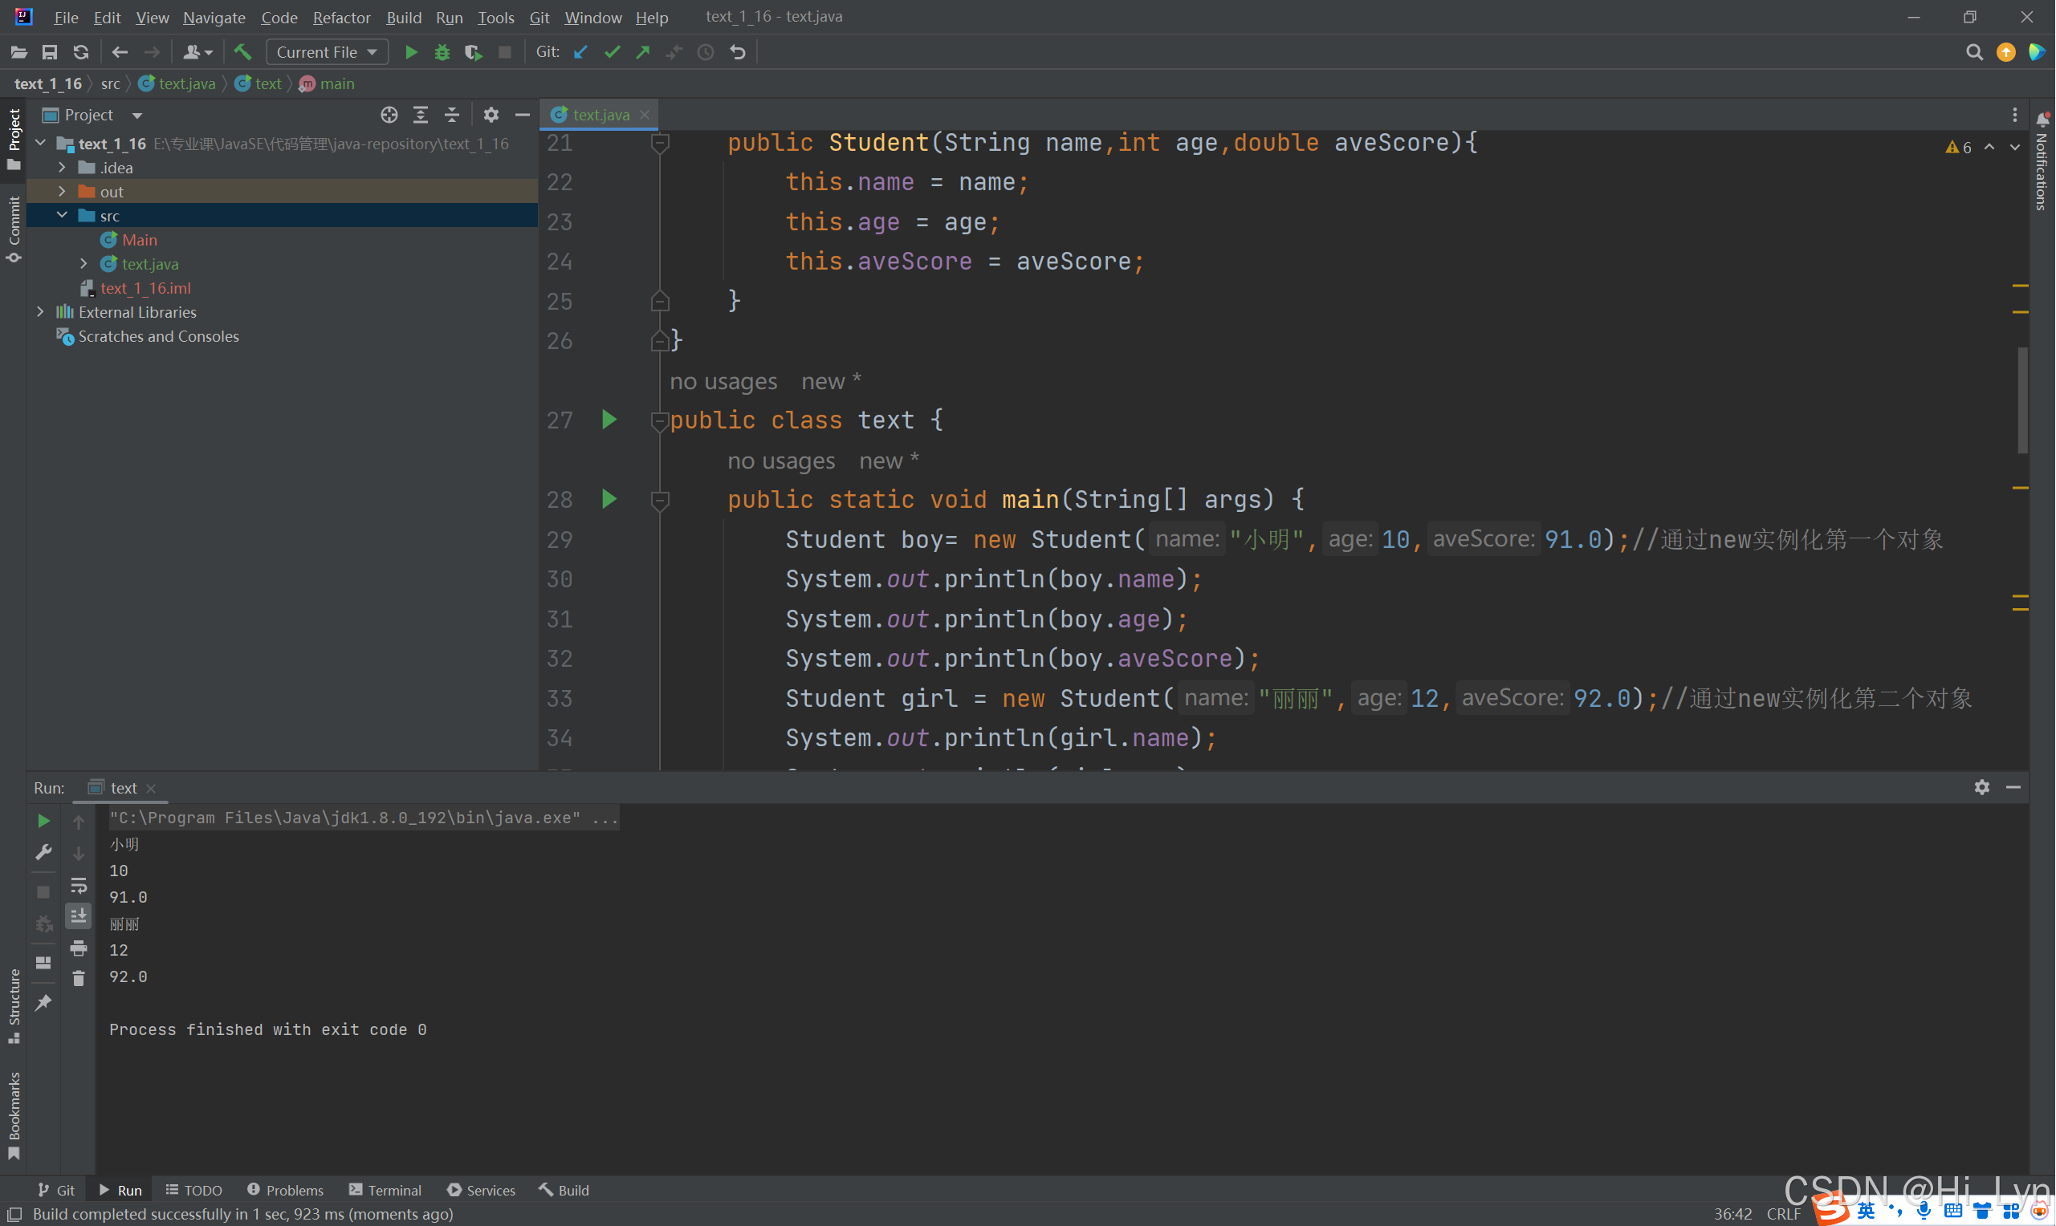Click the Search Everywhere magnifier icon
The width and height of the screenshot is (2056, 1226).
pos(1973,52)
